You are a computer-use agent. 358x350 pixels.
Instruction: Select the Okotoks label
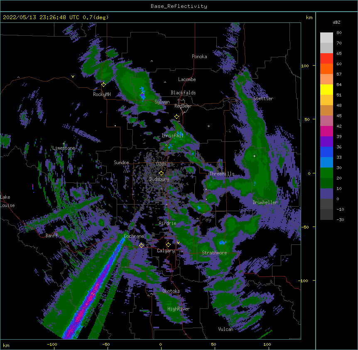tap(171, 291)
